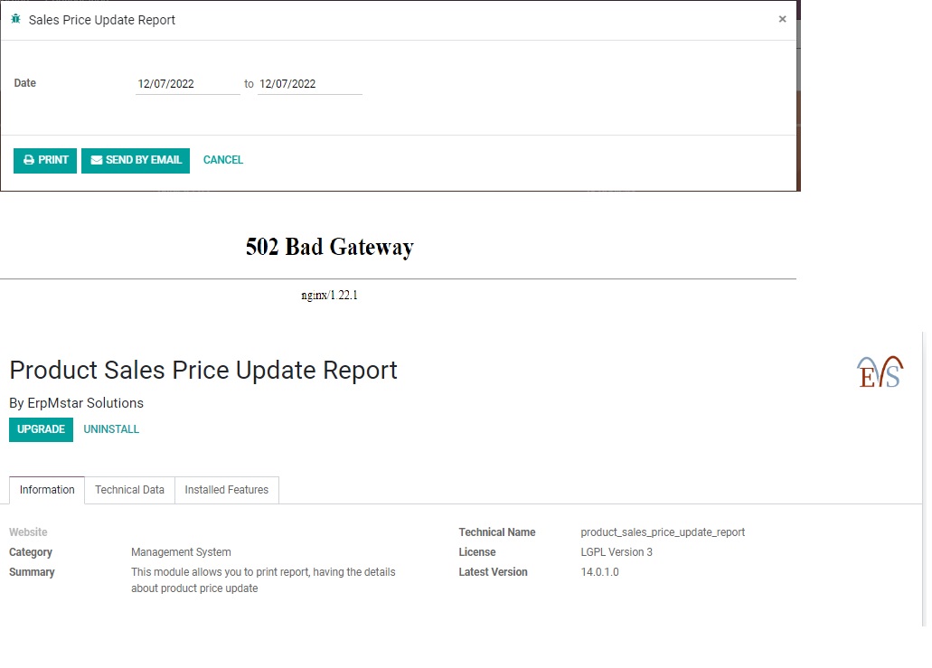This screenshot has height=668, width=932.
Task: Click the ending date field after 'to'
Action: (x=309, y=83)
